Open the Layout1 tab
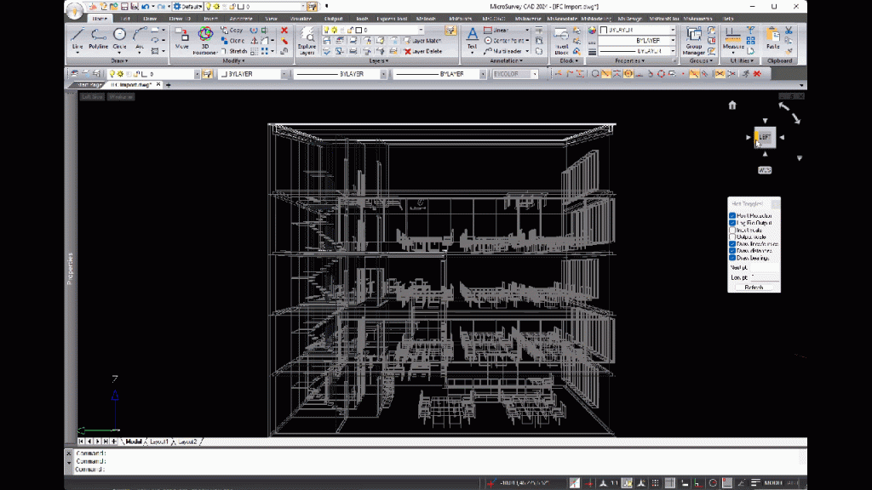The width and height of the screenshot is (872, 490). (x=159, y=442)
